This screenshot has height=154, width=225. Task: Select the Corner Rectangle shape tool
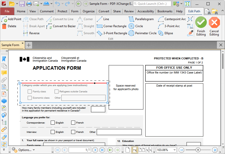[111, 26]
